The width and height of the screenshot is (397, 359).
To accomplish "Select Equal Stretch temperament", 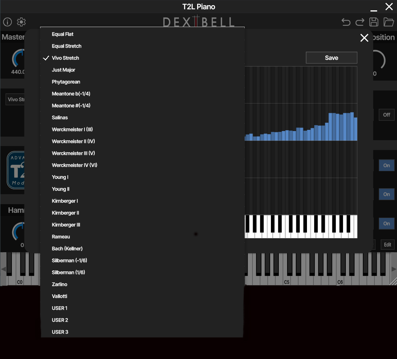I will 142,46.
